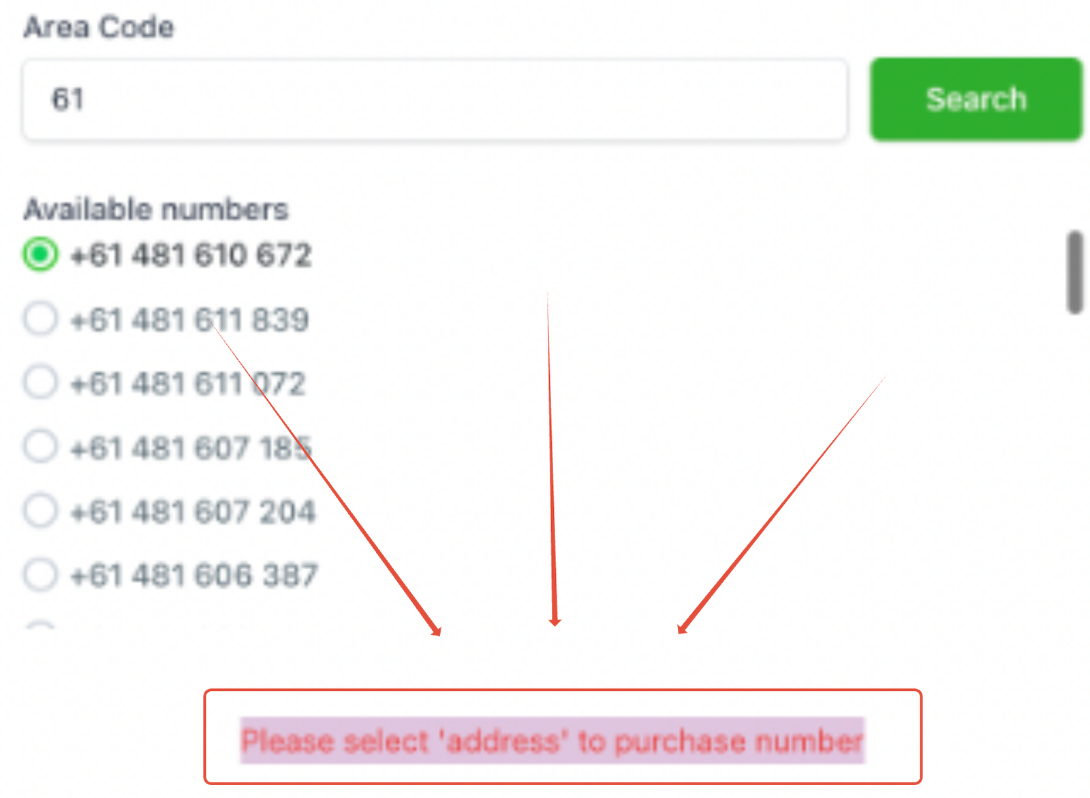
Task: Pick the radio circle beside +61 481 611 072
Action: click(40, 382)
